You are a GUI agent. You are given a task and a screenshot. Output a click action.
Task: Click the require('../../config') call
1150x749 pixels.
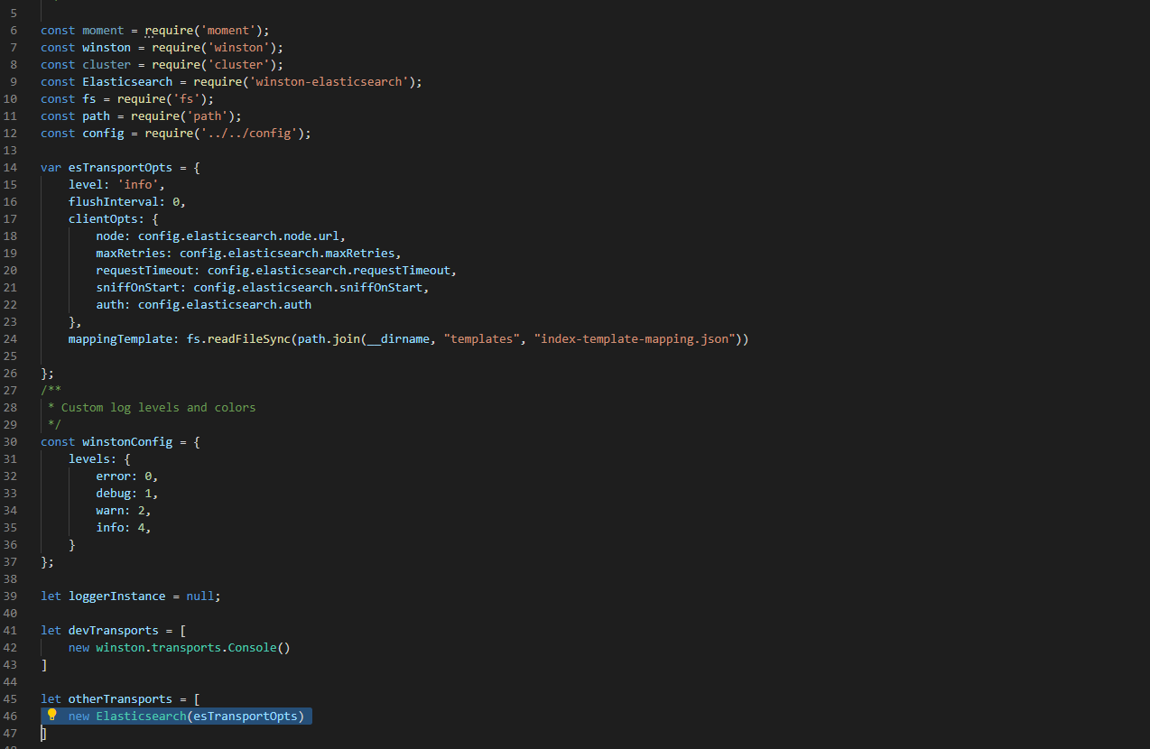pyautogui.click(x=224, y=133)
